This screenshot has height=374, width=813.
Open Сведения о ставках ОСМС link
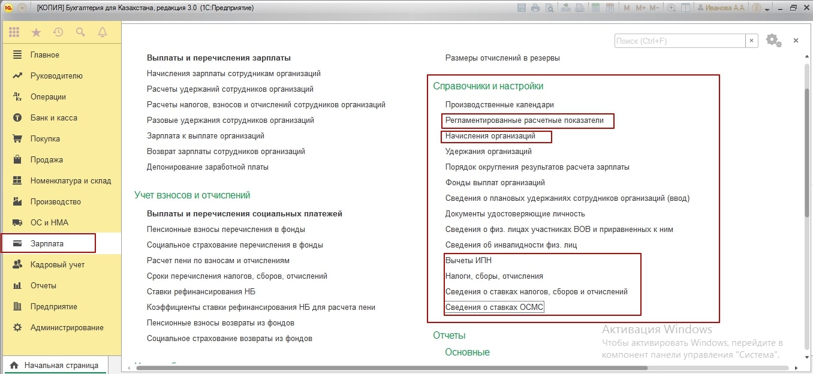click(495, 307)
